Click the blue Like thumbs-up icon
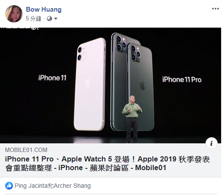222x196 pixels. [x=9, y=186]
